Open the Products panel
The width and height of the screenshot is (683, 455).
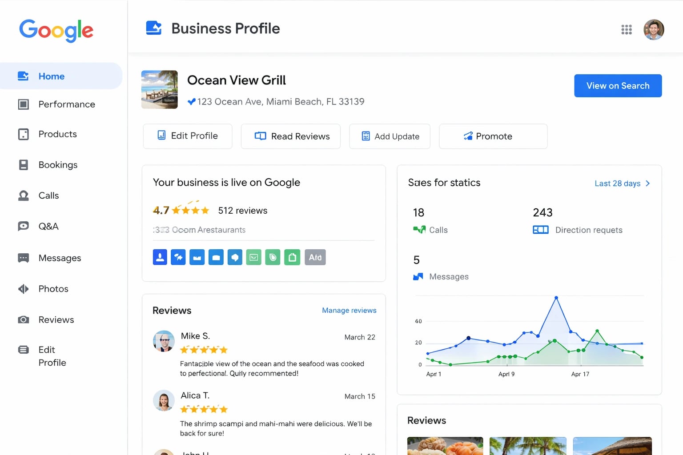57,134
